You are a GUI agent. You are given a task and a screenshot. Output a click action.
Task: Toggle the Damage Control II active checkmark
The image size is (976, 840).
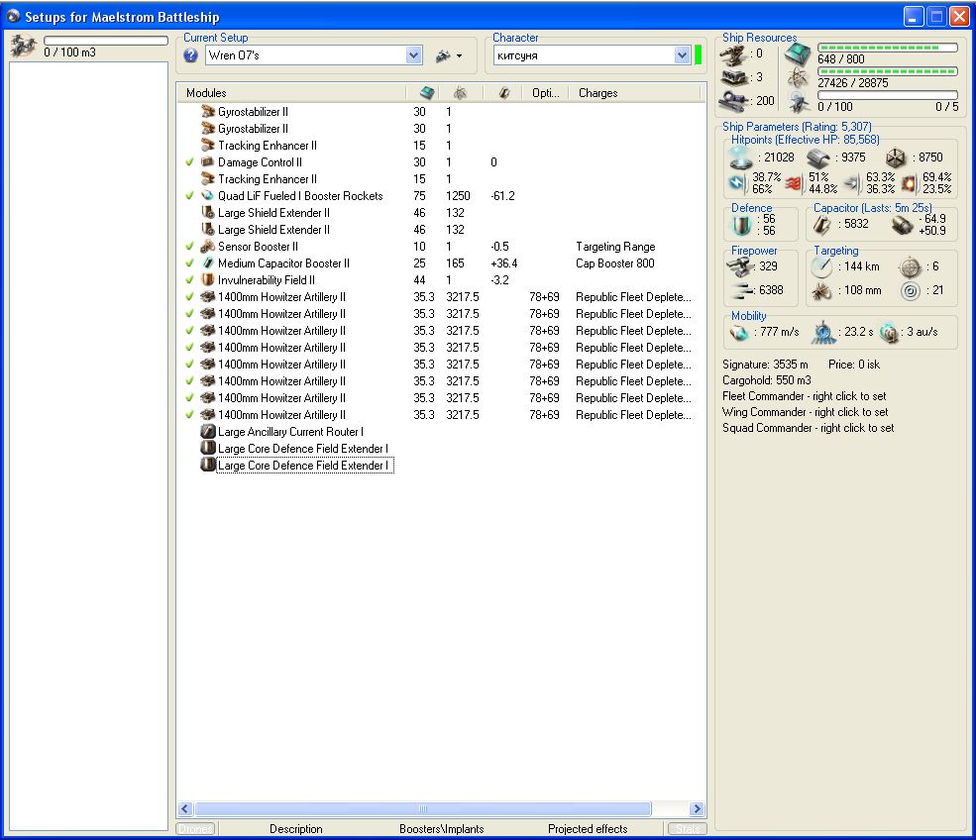[189, 162]
